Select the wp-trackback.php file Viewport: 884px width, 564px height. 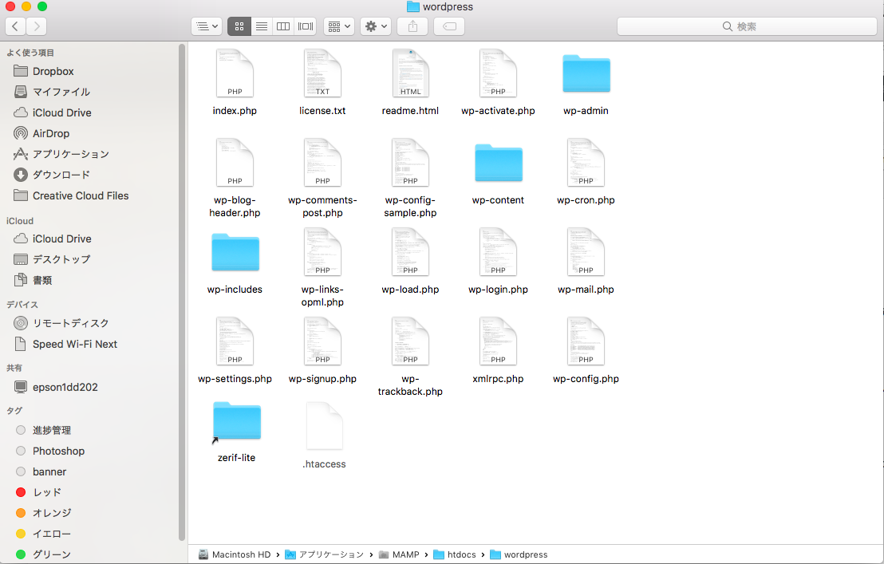(x=410, y=341)
